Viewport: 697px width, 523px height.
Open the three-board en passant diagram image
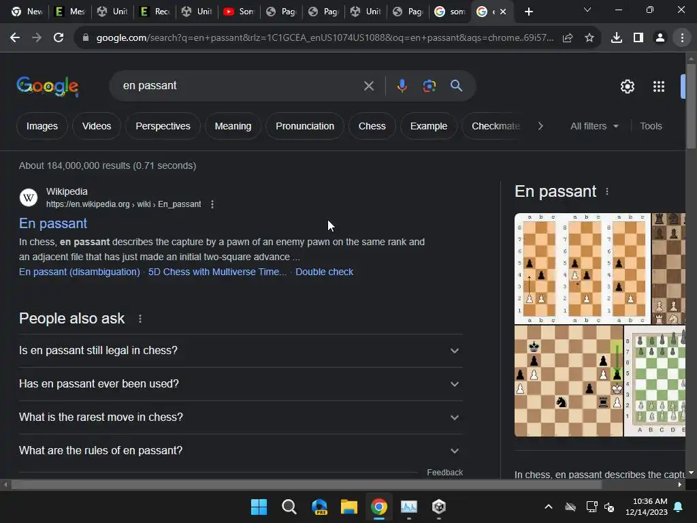click(x=583, y=268)
